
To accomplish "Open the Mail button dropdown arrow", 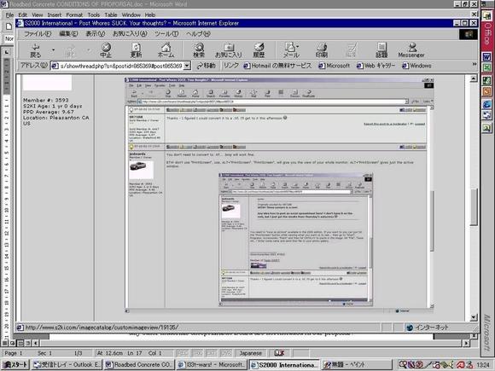I will coord(298,46).
